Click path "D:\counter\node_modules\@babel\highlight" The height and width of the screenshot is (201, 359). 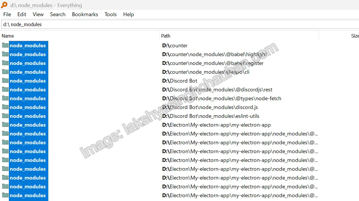[215, 54]
